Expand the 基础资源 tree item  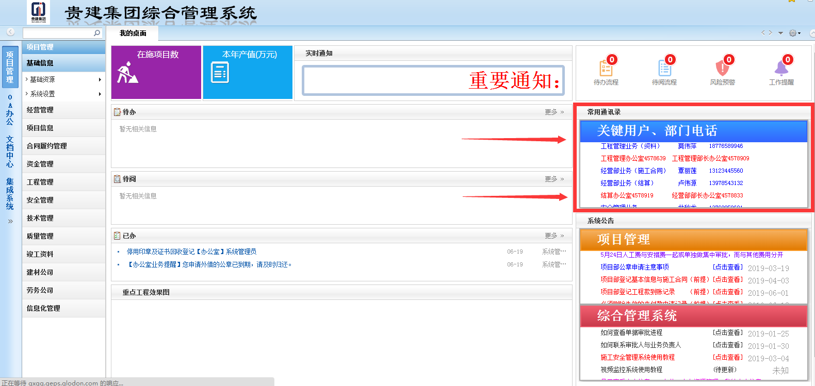42,79
